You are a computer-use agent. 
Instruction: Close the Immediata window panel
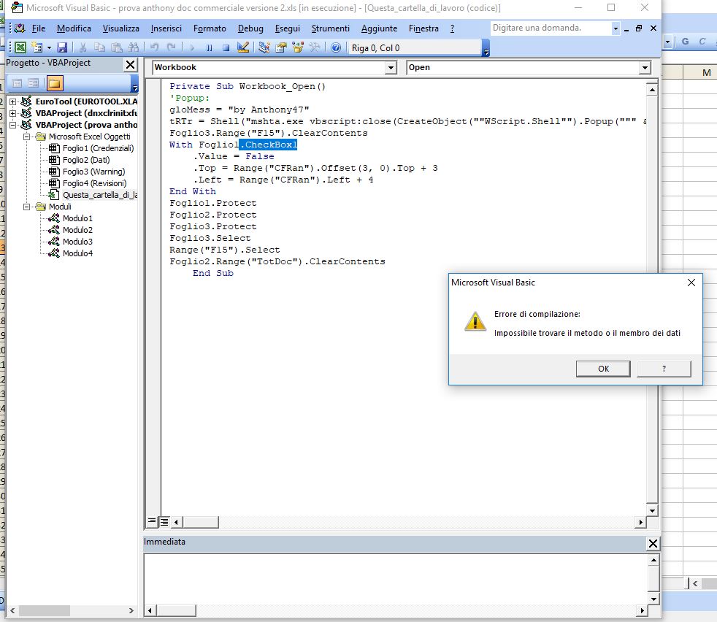(x=653, y=543)
